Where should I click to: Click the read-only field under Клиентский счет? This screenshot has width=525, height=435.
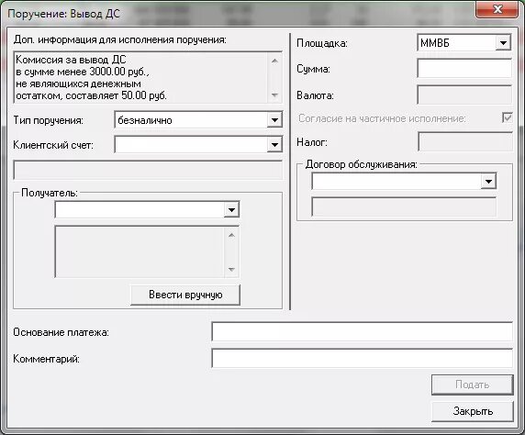coord(148,170)
